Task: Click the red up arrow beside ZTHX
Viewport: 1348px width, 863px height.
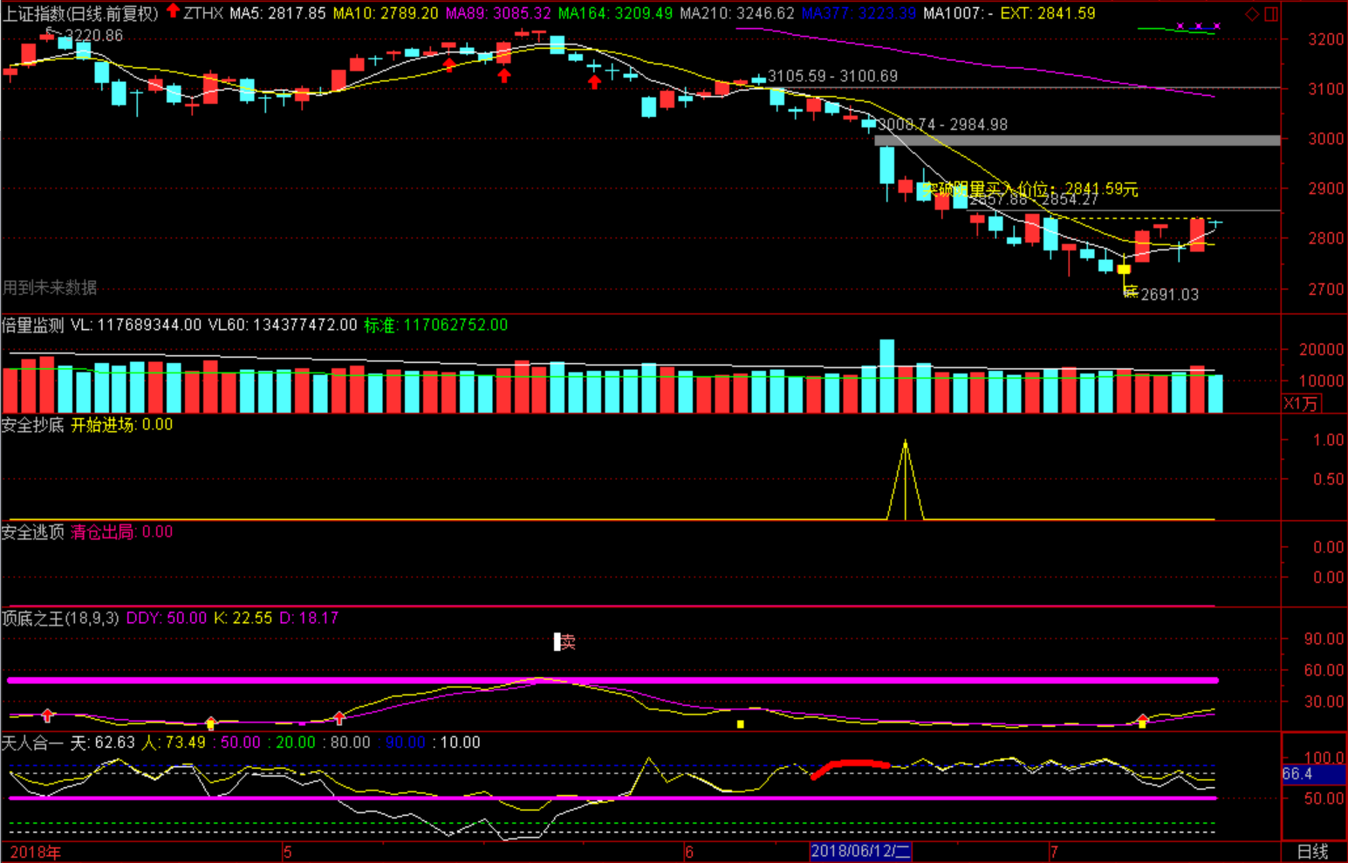Action: coord(173,10)
